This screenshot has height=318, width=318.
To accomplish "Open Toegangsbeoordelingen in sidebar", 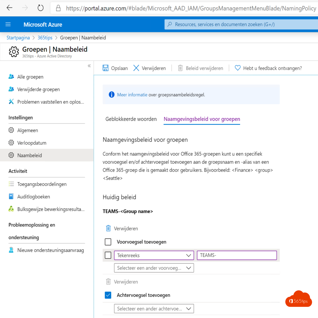I will click(42, 184).
